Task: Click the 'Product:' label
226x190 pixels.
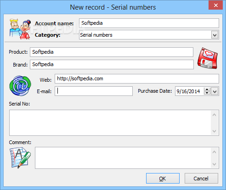Action: [18, 52]
